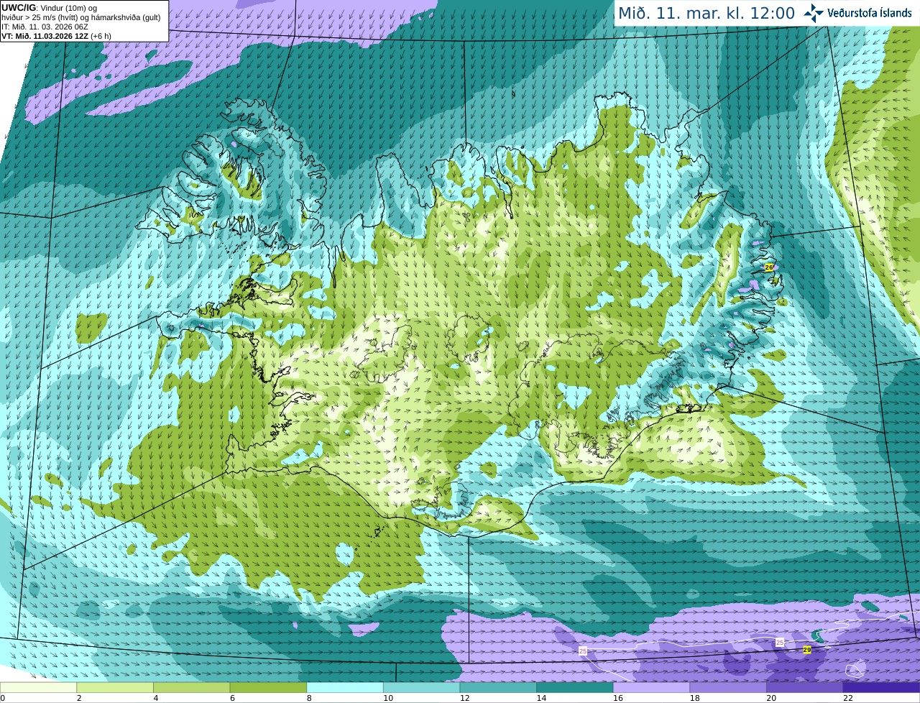Select the 12–14 m/s teal swatch
Image resolution: width=920 pixels, height=703 pixels.
pos(498,687)
